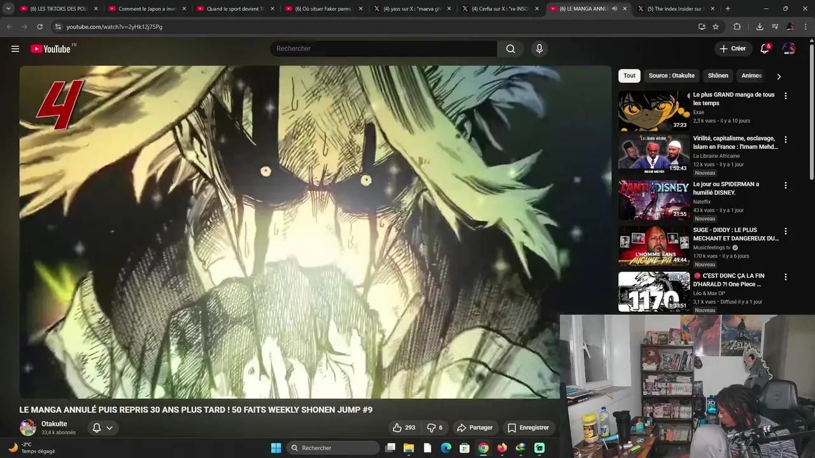Type in the YouTube Rechercher search field
815x458 pixels.
(383, 49)
